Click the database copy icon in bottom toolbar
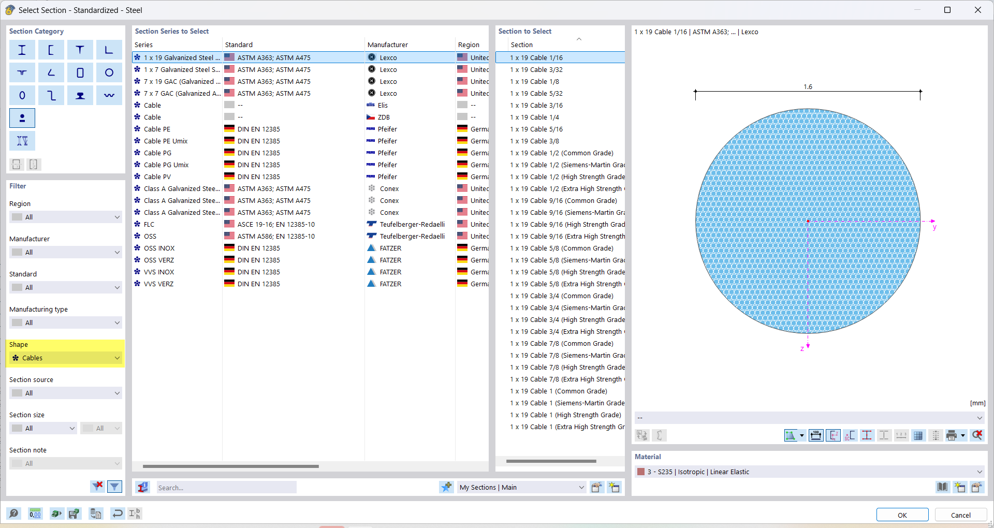The image size is (994, 528). click(96, 514)
